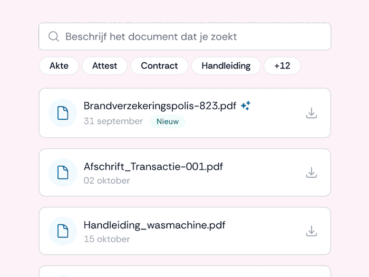Screen dimensions: 369x277
Task: Select the 31 september date text
Action: [113, 121]
